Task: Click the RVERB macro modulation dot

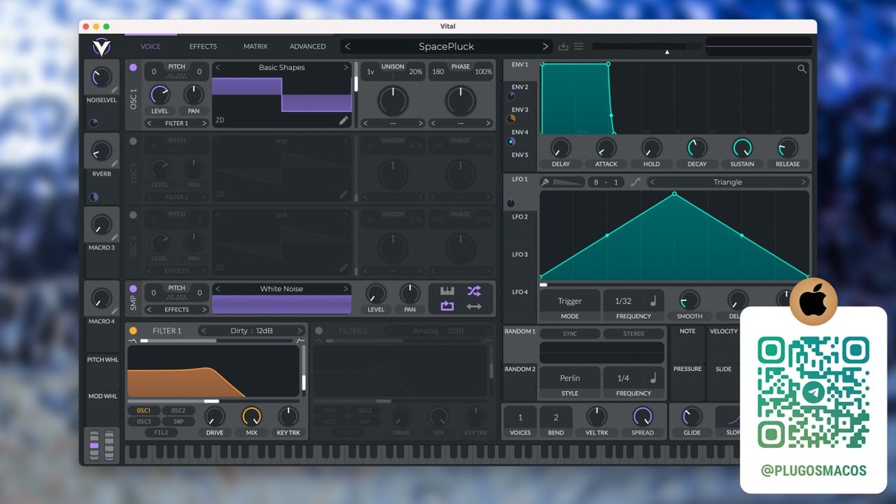Action: (x=94, y=197)
